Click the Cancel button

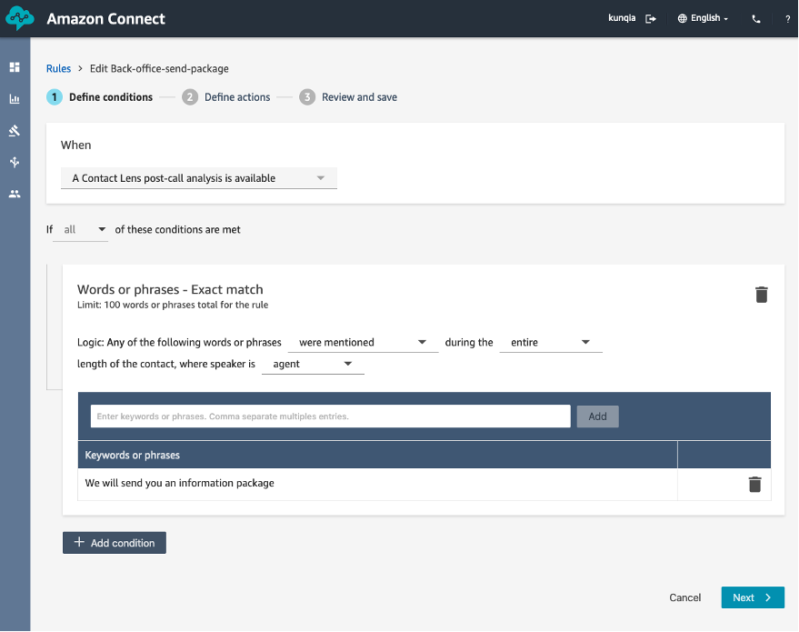click(684, 597)
